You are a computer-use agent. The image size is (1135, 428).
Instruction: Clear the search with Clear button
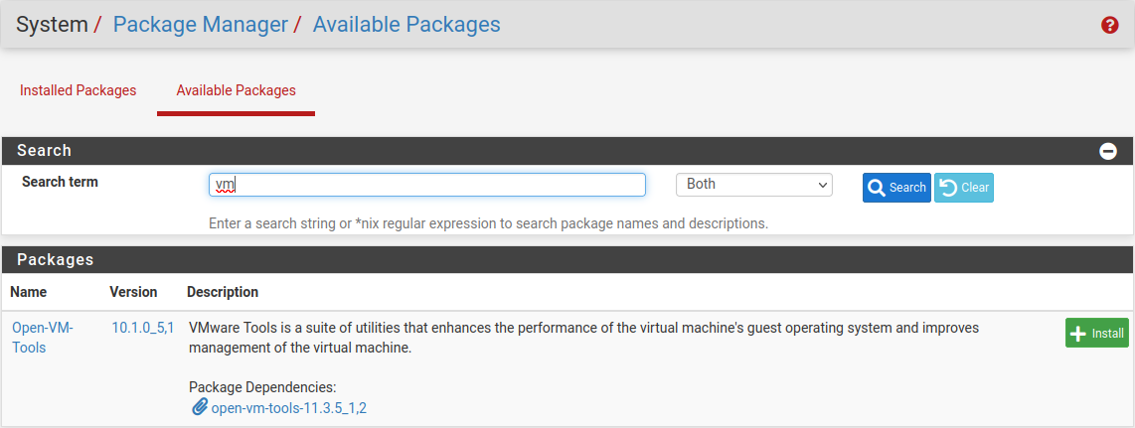point(963,188)
